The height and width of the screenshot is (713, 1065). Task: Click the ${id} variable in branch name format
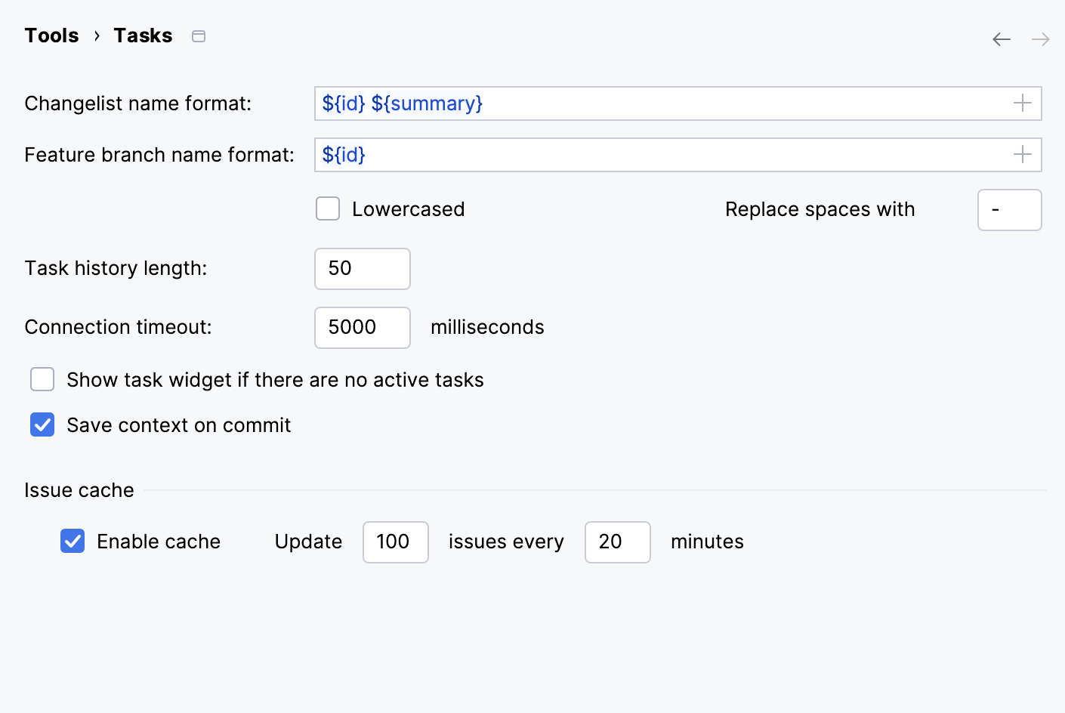tap(343, 154)
